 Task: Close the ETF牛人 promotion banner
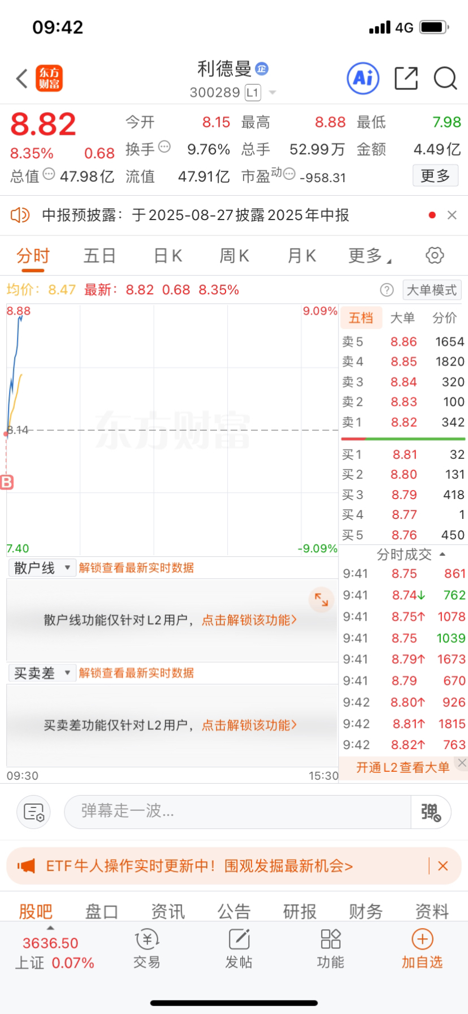click(x=443, y=866)
